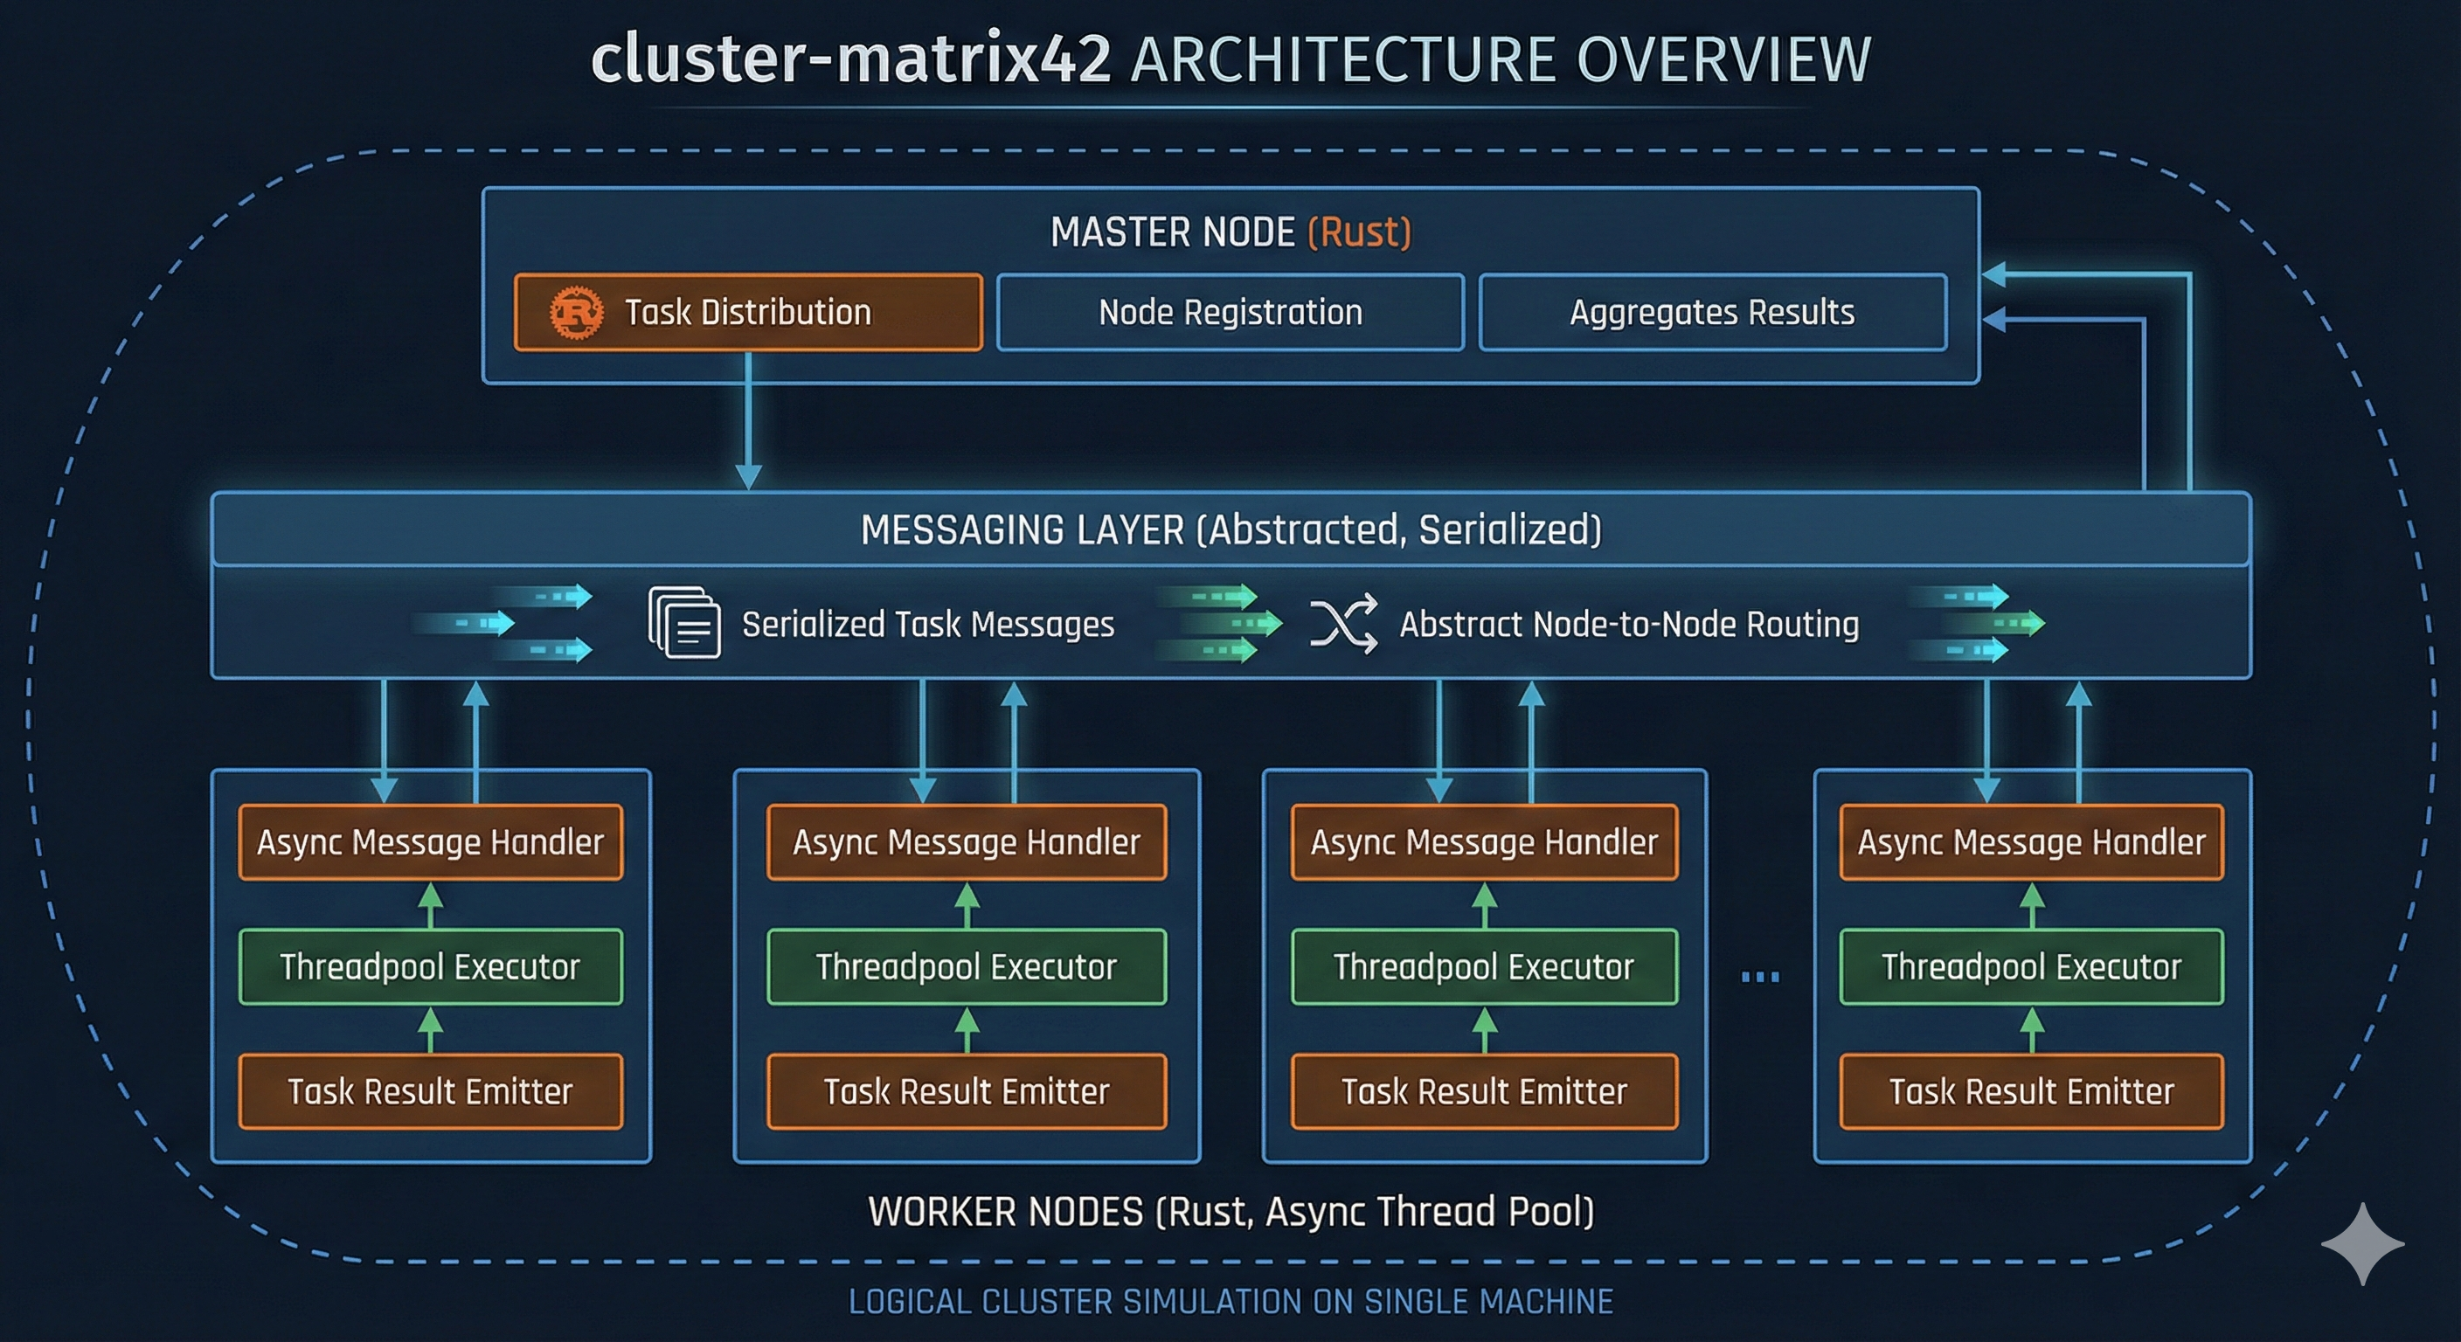Click the arrows right of Abstract Node-to-Node Routing
Screen dimensions: 2461x1342
(x=1976, y=623)
